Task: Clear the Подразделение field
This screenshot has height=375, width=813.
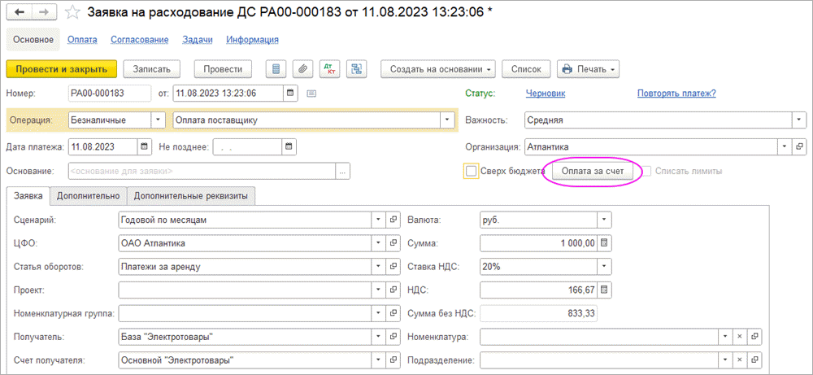Action: [740, 360]
